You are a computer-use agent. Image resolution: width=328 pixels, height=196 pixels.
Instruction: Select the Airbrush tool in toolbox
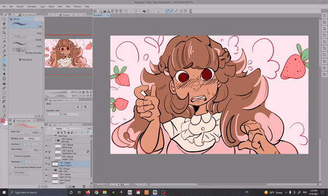(x=4, y=65)
